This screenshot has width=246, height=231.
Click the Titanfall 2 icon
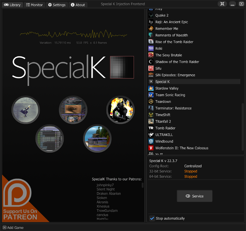151,121
